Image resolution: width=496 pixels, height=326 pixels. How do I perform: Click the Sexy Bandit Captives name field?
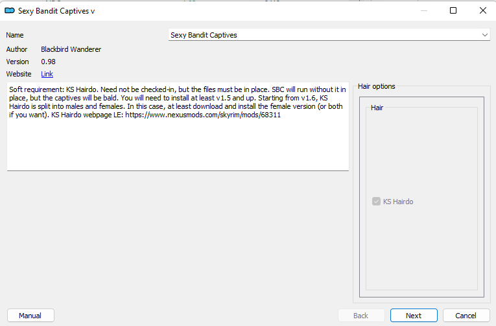(329, 35)
